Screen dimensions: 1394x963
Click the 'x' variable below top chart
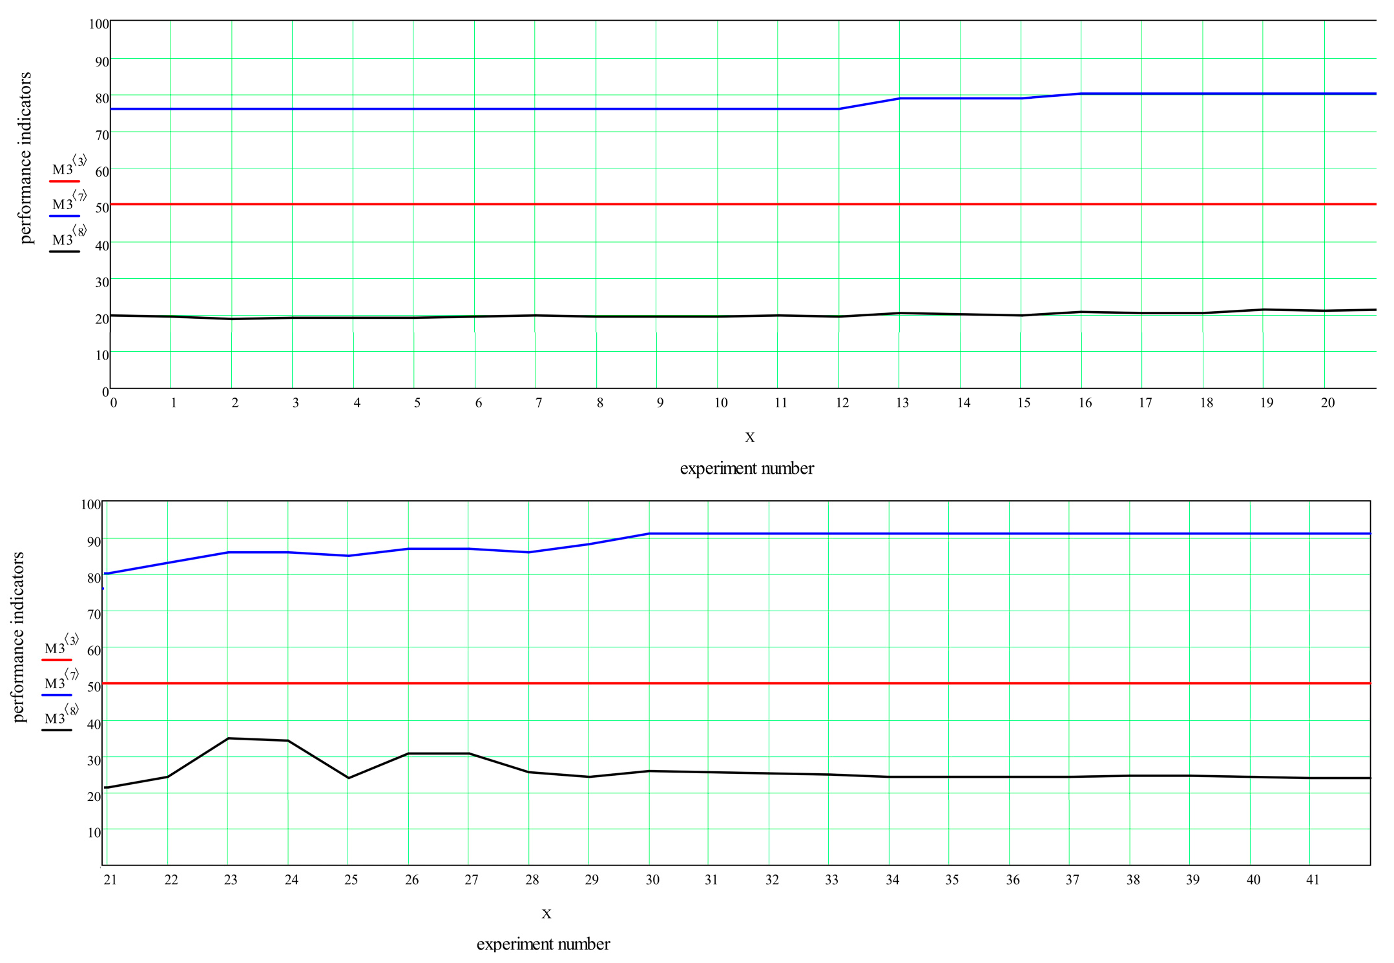click(749, 438)
